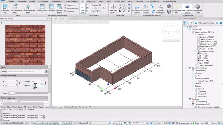This screenshot has width=223, height=125.
Task: Click the brick texture preview image
Action: point(25,45)
